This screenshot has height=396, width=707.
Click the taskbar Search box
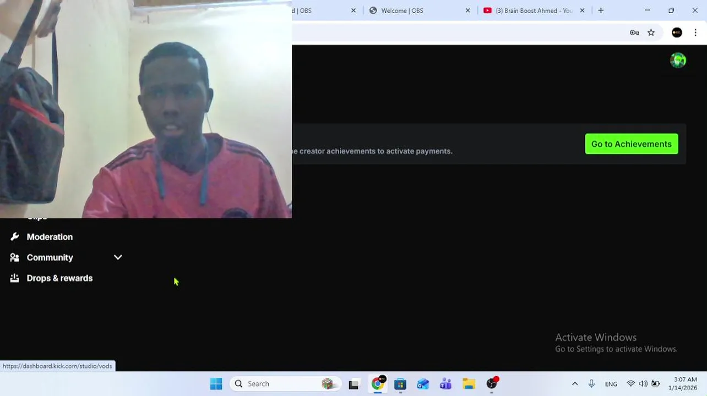click(x=284, y=384)
